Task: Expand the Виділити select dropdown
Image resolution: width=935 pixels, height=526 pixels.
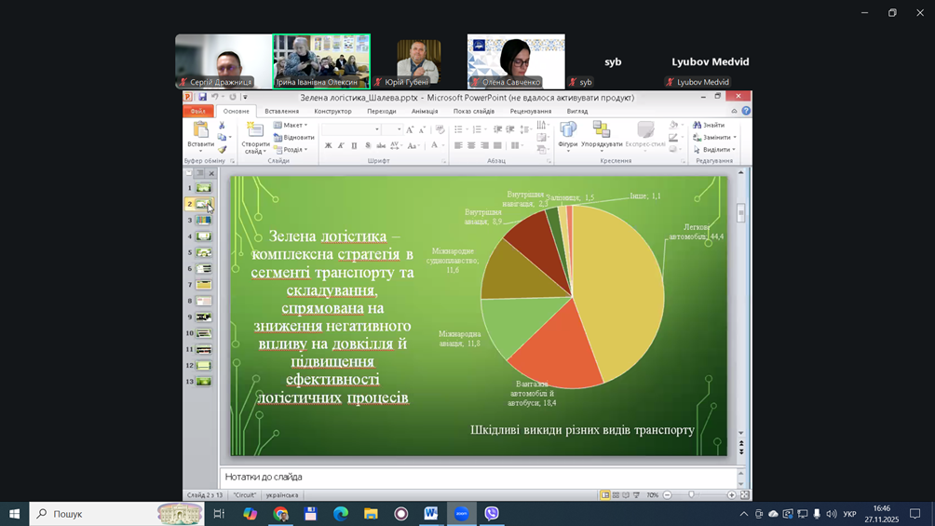Action: pos(715,150)
